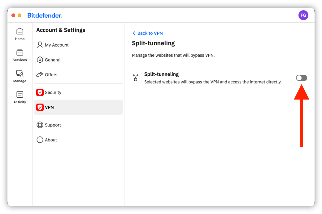Image resolution: width=322 pixels, height=214 pixels.
Task: Click the Bitdefender logo
Action: click(x=45, y=16)
